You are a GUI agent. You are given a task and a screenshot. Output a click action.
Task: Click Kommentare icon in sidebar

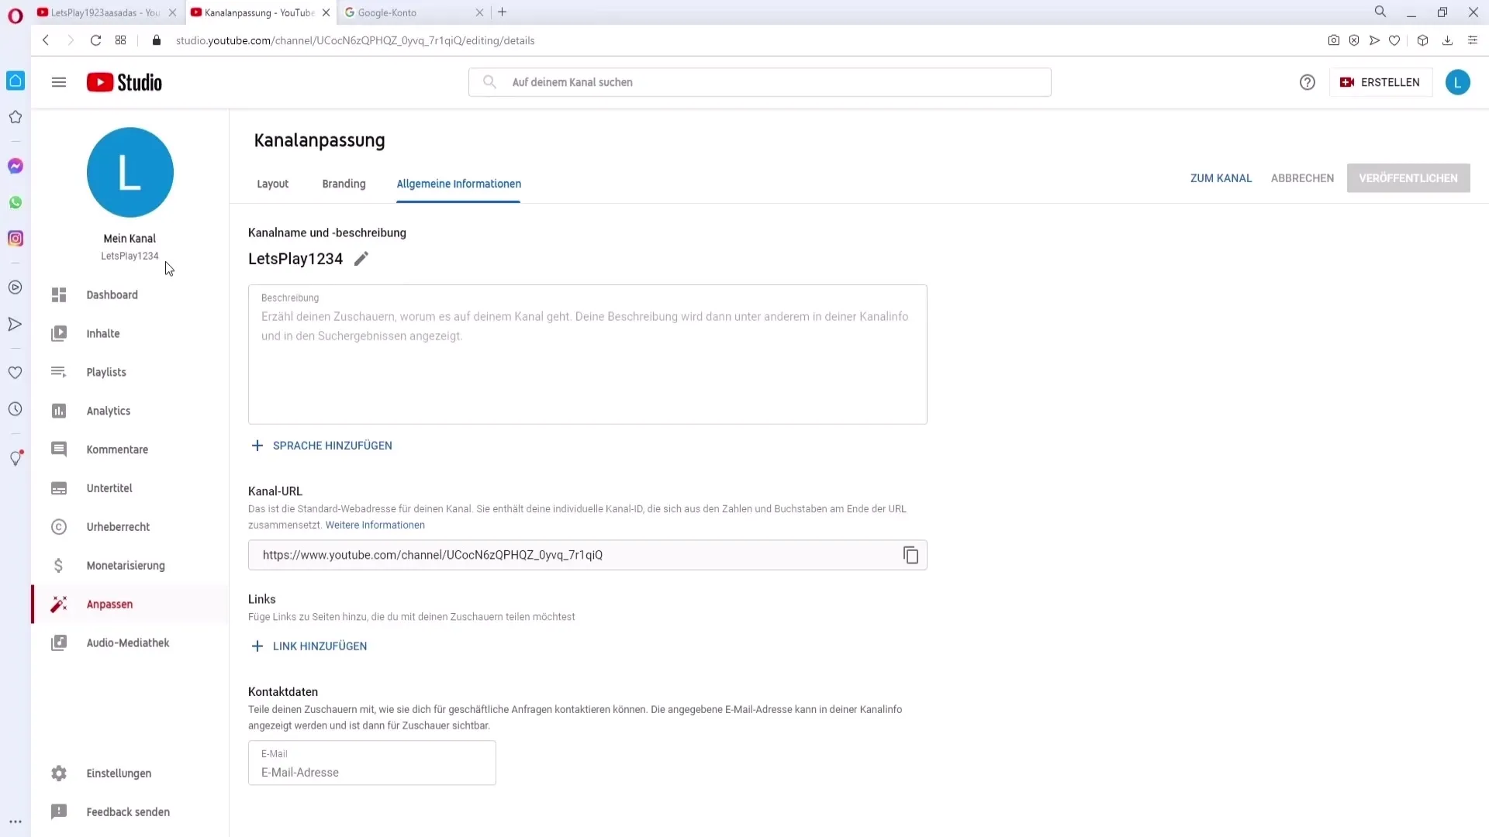pyautogui.click(x=57, y=449)
